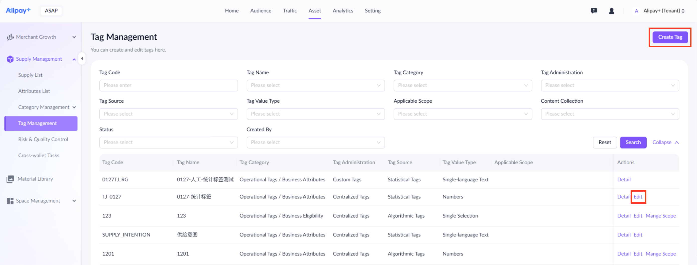This screenshot has height=265, width=697.
Task: Open the Tag Value Type dropdown
Action: [x=315, y=114]
